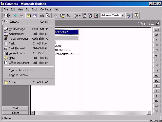Jump to t index tab
162x122 pixels.
tap(157, 96)
